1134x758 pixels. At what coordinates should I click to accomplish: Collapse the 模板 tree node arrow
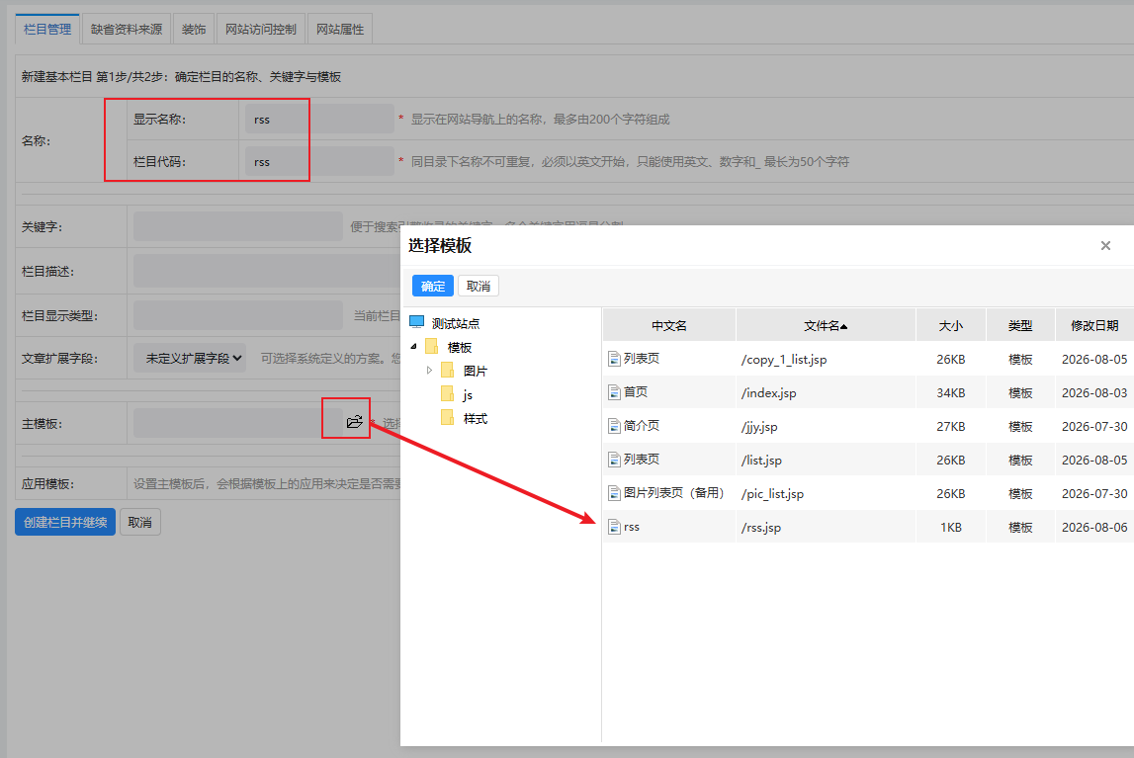coord(413,347)
